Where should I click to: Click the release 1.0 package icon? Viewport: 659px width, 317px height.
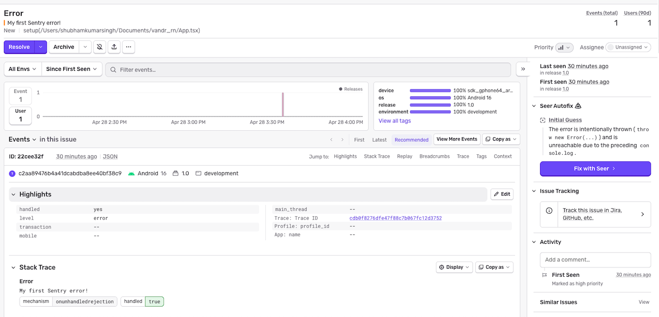click(175, 173)
